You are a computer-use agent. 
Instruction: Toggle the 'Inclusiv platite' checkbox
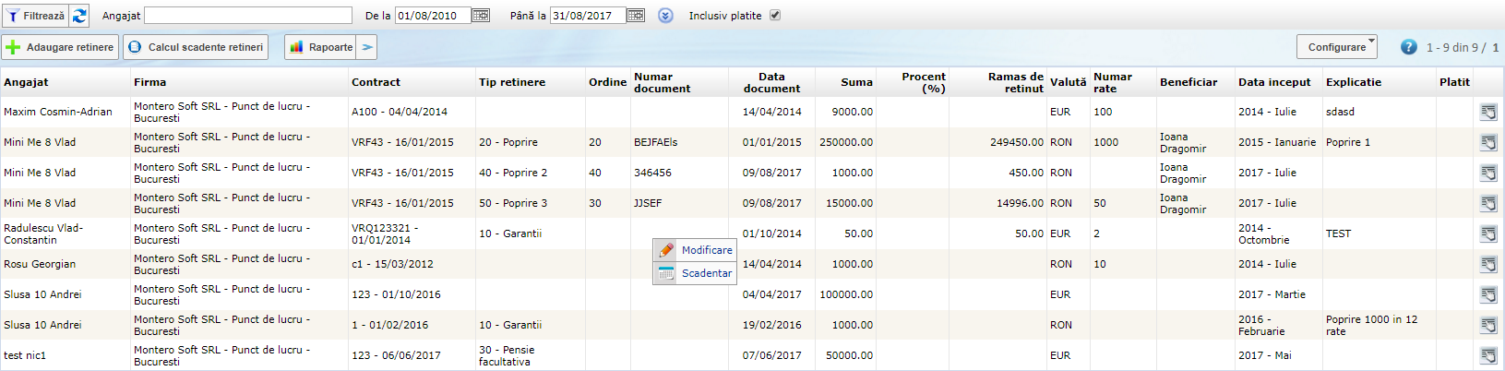pyautogui.click(x=775, y=16)
